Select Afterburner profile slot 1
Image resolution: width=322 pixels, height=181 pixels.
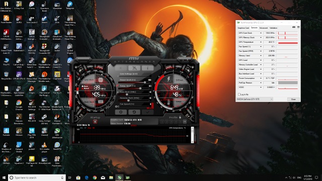pos(162,122)
